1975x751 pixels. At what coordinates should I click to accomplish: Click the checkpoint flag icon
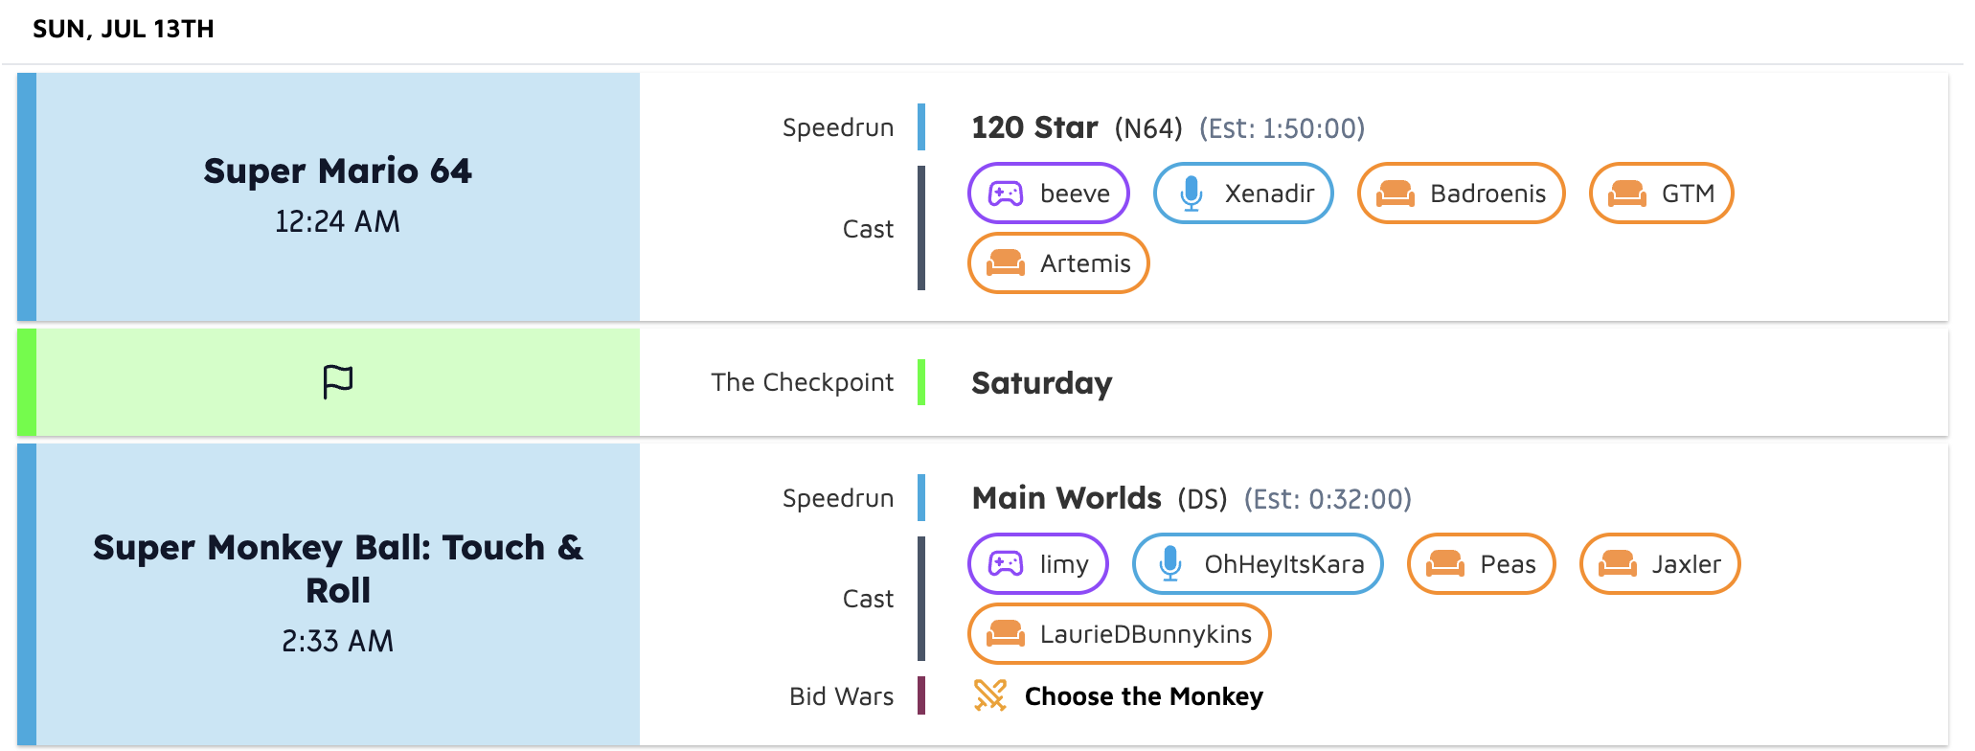(337, 382)
